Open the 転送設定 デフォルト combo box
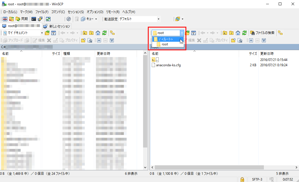 click(139, 19)
